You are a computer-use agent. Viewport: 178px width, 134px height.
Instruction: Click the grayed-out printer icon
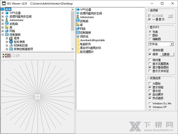click(18, 56)
